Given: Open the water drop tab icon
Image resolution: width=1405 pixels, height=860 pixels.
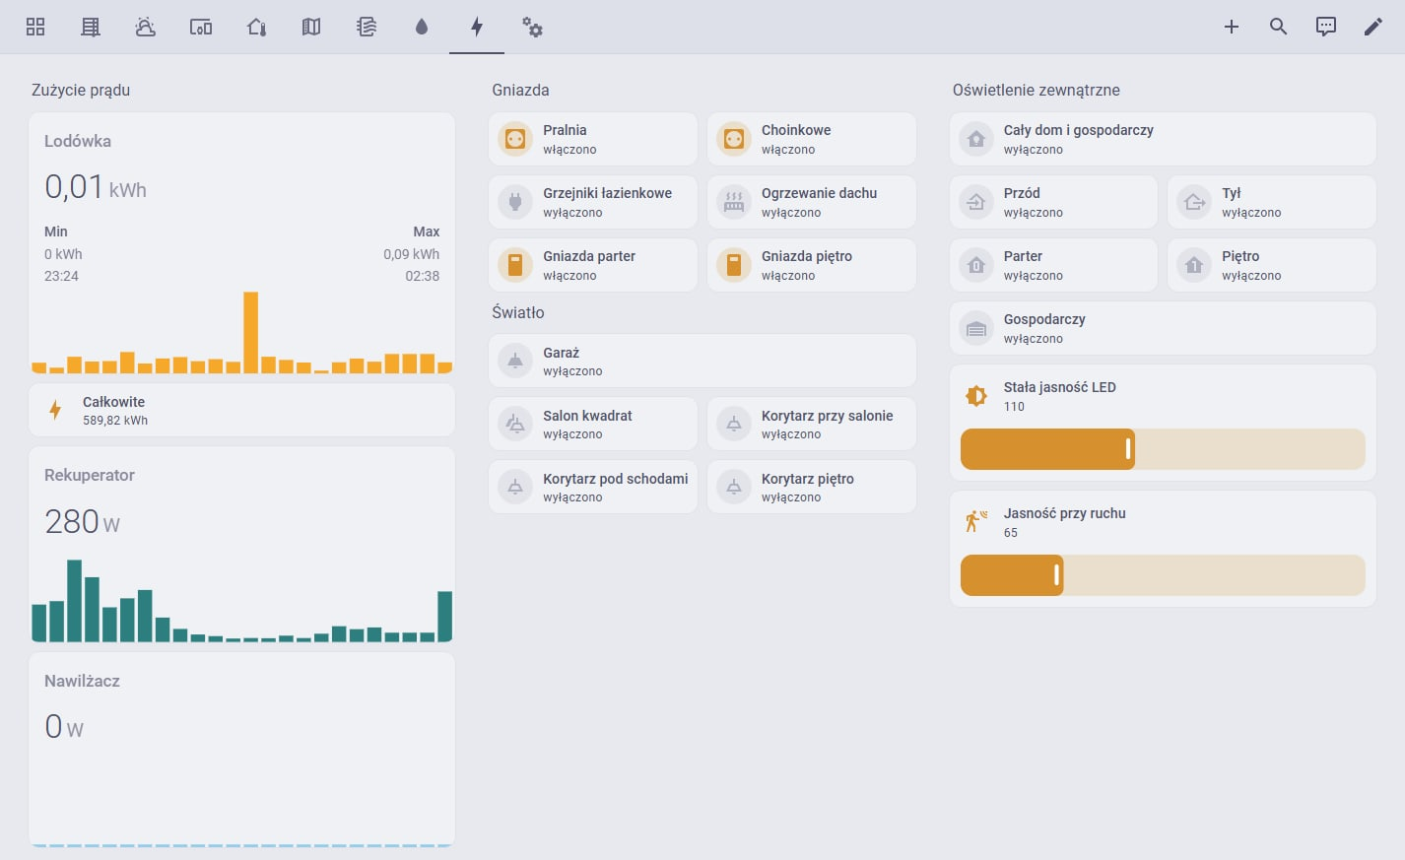Looking at the screenshot, I should 422,27.
